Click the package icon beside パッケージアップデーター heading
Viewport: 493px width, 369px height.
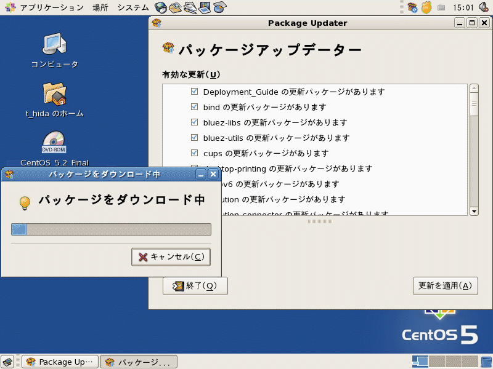(168, 48)
